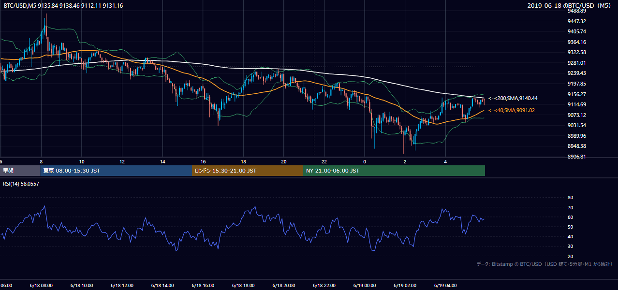Click the RSI axis level 80
The height and width of the screenshot is (290, 618).
point(570,198)
